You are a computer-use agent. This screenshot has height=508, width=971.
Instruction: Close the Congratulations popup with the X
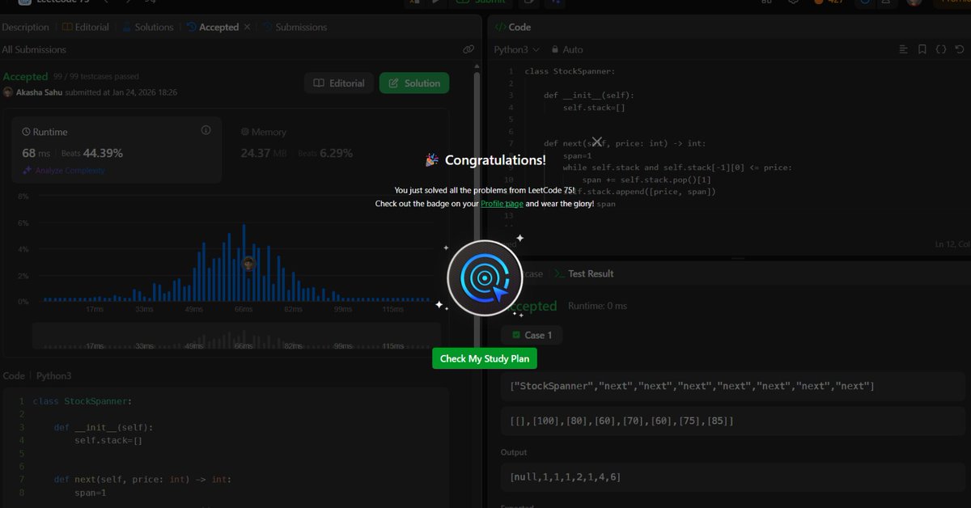pos(597,142)
